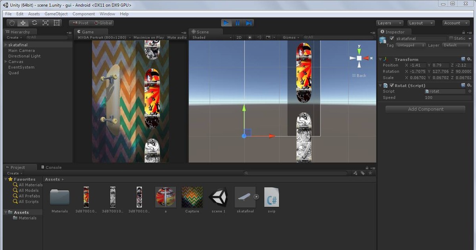This screenshot has width=476, height=250.
Task: Click the script object picker circle
Action: [x=470, y=92]
